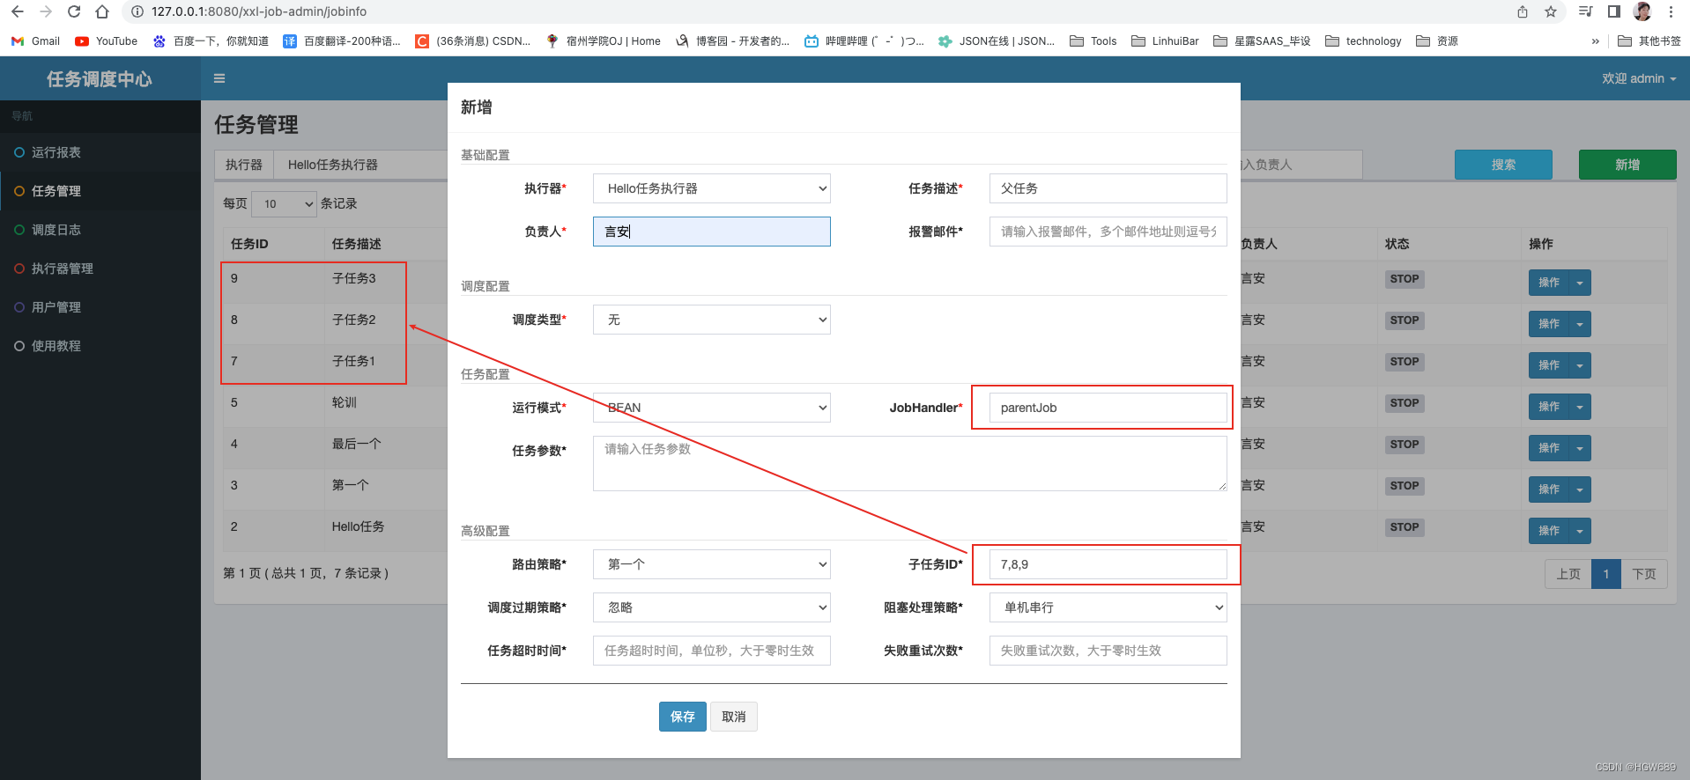Viewport: 1690px width, 780px height.
Task: Click 操作 button for task row 2
Action: [1549, 531]
